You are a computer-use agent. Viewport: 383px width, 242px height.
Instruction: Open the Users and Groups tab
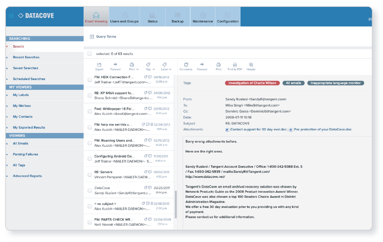coord(124,17)
